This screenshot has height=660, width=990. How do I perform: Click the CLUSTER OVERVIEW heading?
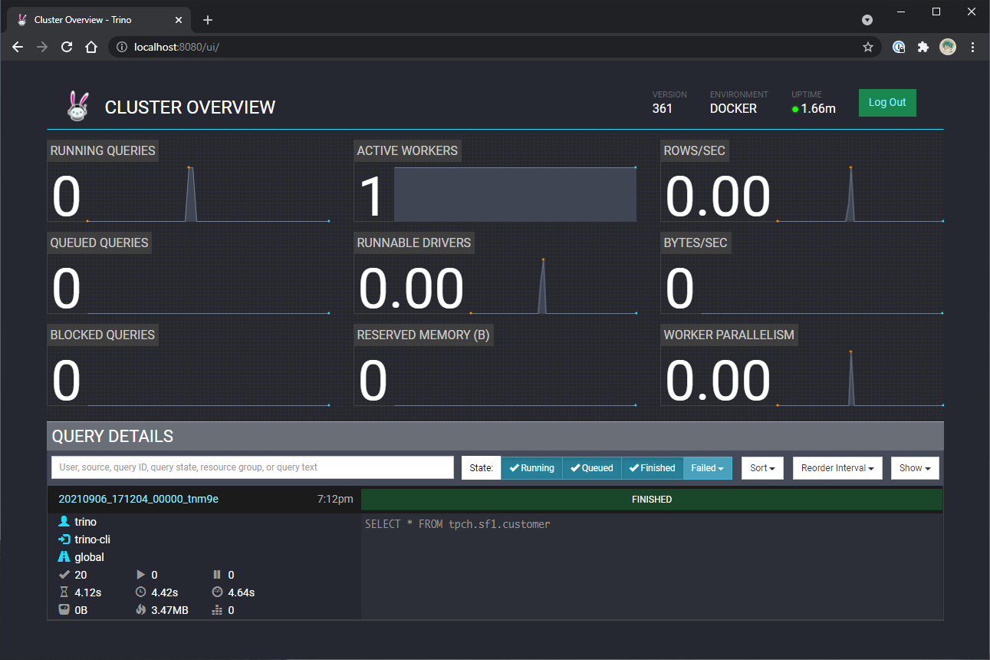click(190, 107)
